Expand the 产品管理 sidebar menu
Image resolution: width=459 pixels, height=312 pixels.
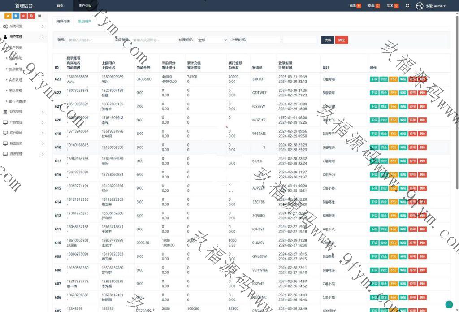pos(24,122)
